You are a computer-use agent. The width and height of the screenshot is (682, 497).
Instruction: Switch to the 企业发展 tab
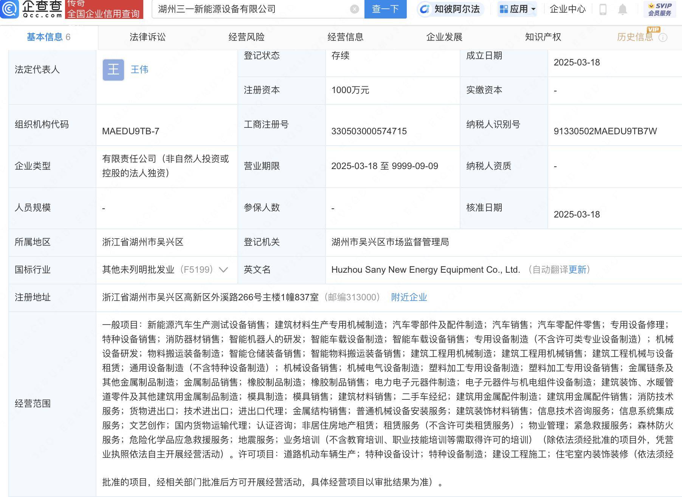click(445, 37)
